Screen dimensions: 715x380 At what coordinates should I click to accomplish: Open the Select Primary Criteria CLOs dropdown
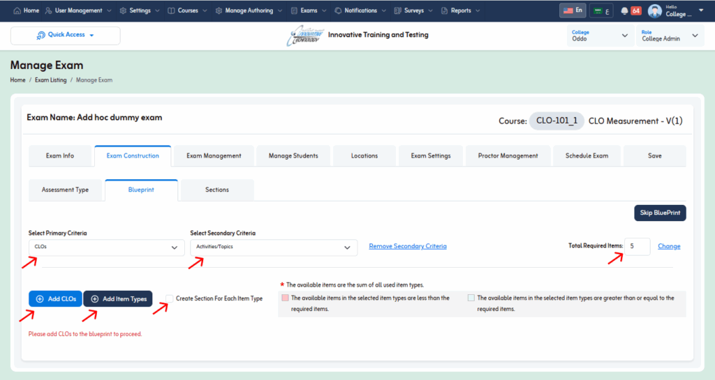[106, 247]
